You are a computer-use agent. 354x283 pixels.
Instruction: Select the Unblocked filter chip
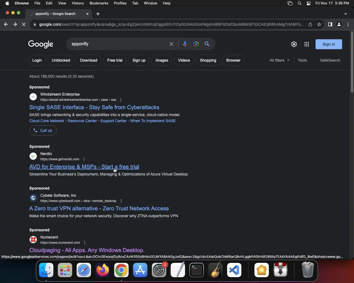(x=61, y=60)
